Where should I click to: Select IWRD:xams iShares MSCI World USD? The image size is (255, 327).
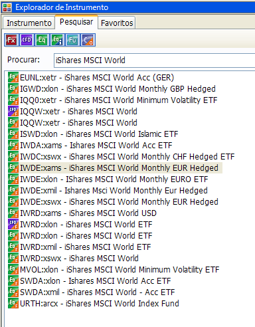point(88,213)
